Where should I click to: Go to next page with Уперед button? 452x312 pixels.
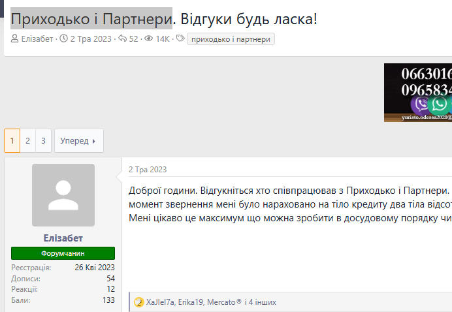tap(79, 140)
